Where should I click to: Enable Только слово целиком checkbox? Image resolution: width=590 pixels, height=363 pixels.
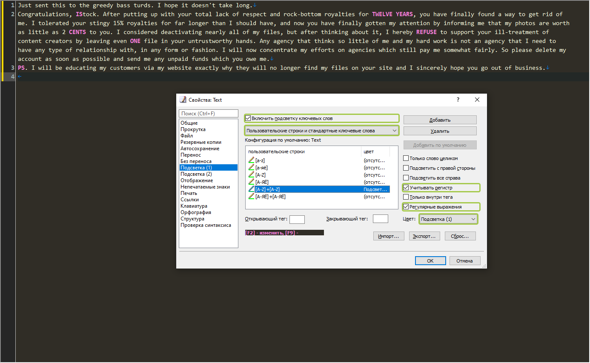(406, 158)
